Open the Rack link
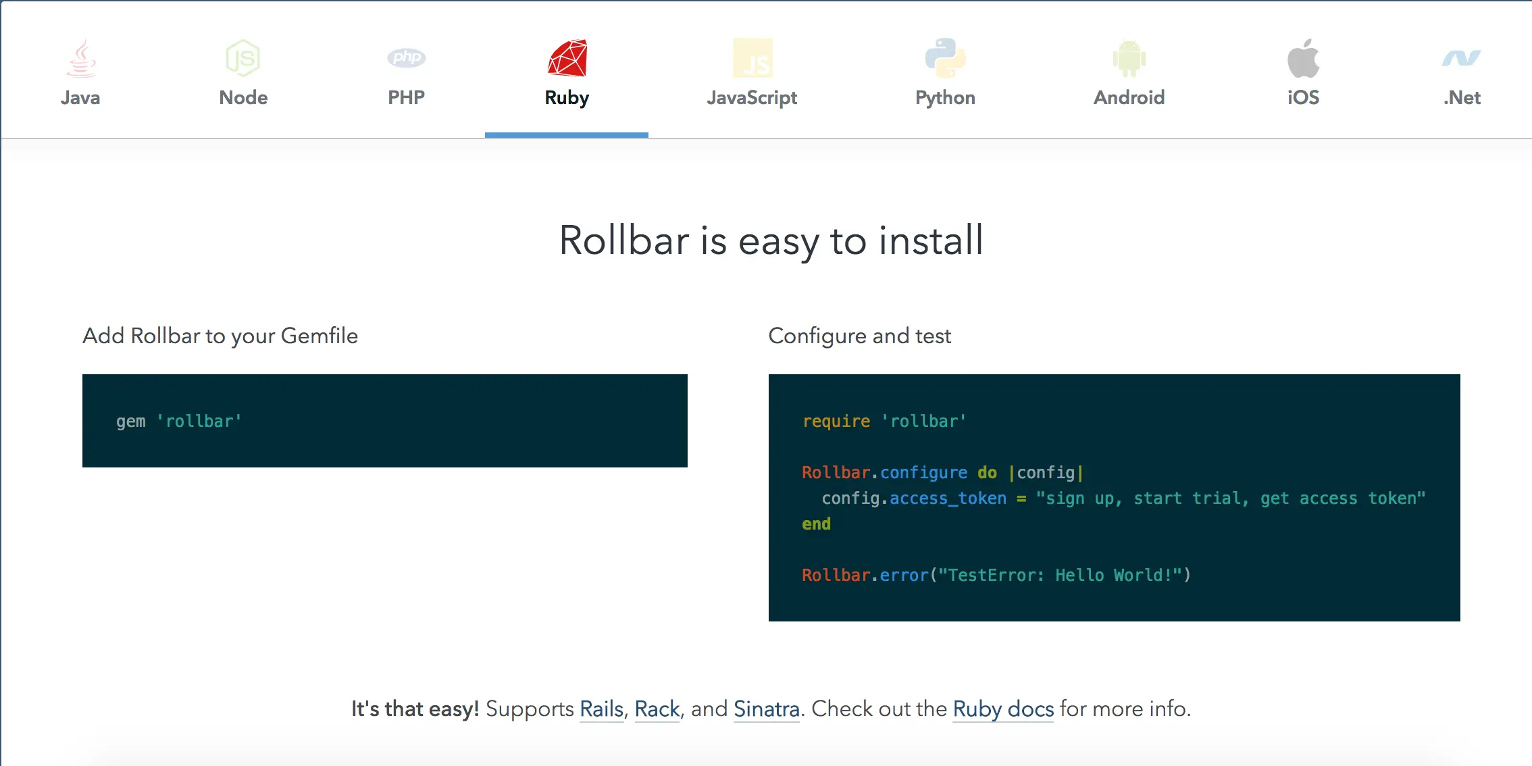 pos(657,709)
